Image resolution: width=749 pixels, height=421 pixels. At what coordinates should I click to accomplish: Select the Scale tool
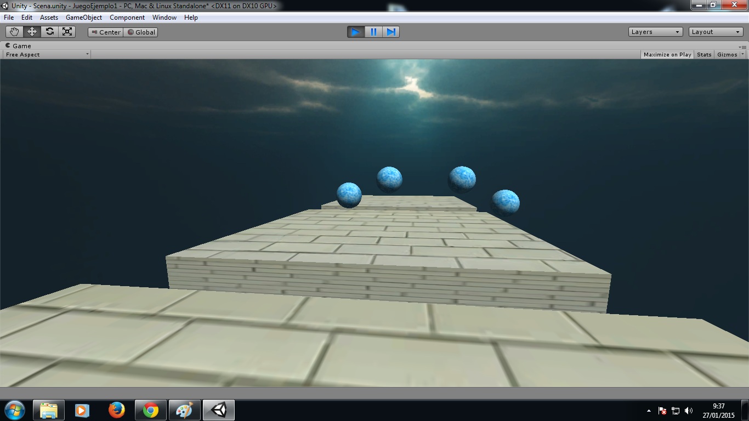point(67,32)
